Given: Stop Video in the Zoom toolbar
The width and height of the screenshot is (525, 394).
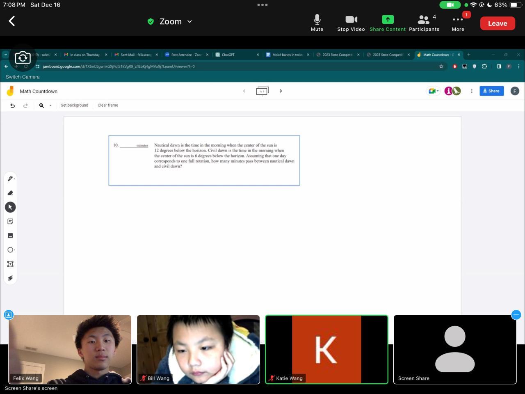Looking at the screenshot, I should coord(351,23).
